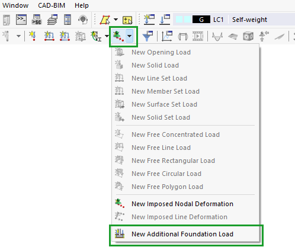This screenshot has height=250, width=295.
Task: Click the imposed nodal deformation toolbar button
Action: click(x=118, y=36)
